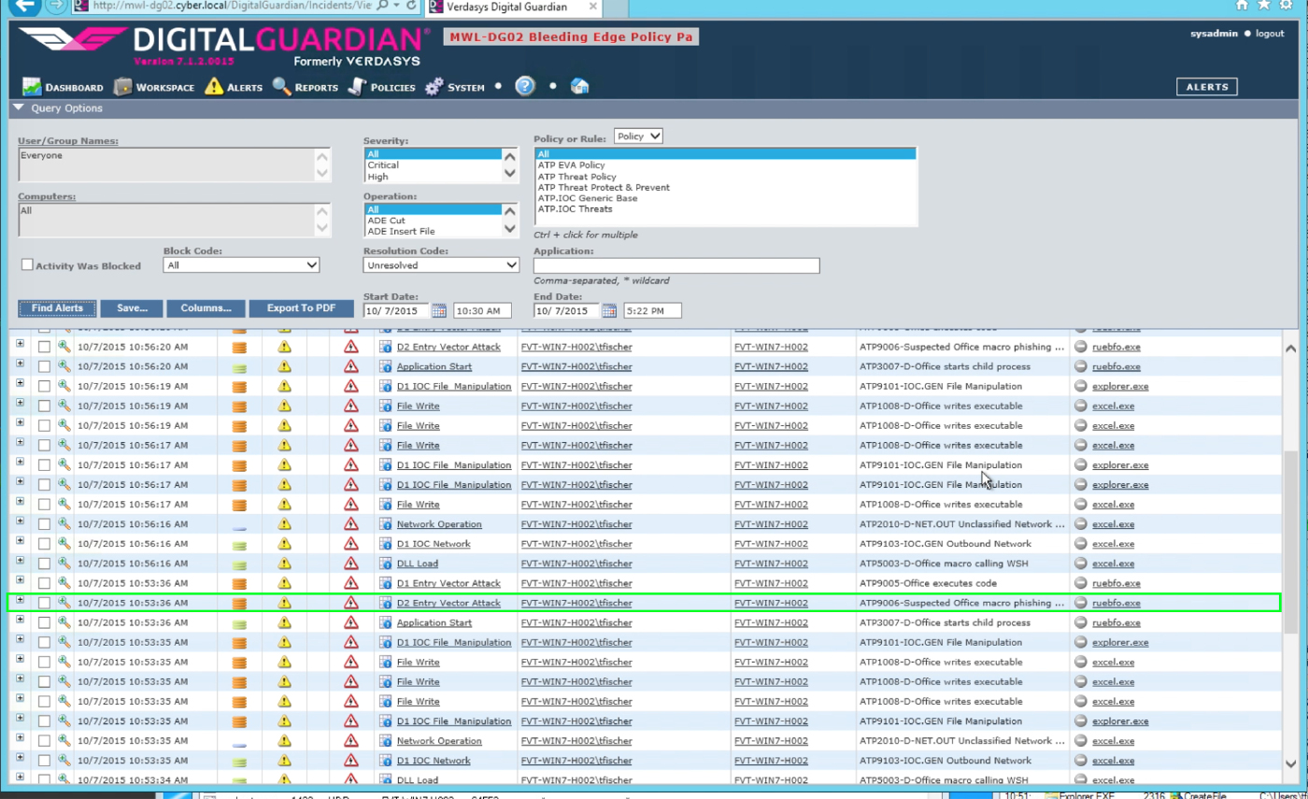Click info icon beside 10:56:16 DLL Load

pyautogui.click(x=385, y=564)
